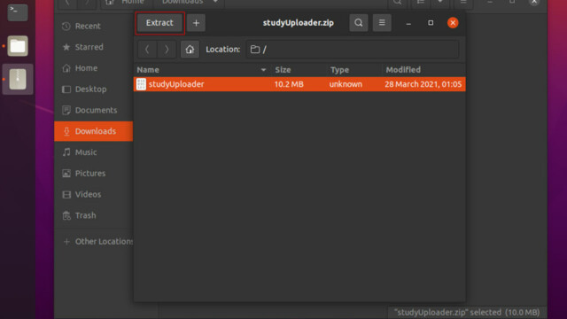567x319 pixels.
Task: Open the archive manager hamburger menu
Action: 382,23
